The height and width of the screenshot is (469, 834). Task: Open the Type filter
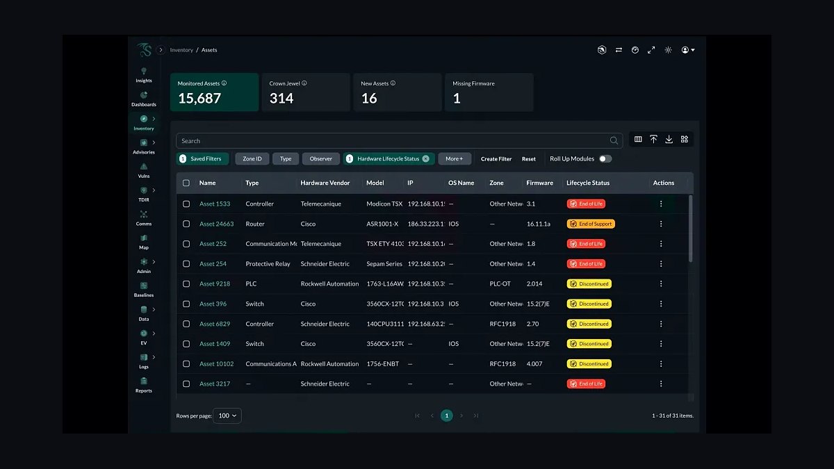[x=286, y=158]
